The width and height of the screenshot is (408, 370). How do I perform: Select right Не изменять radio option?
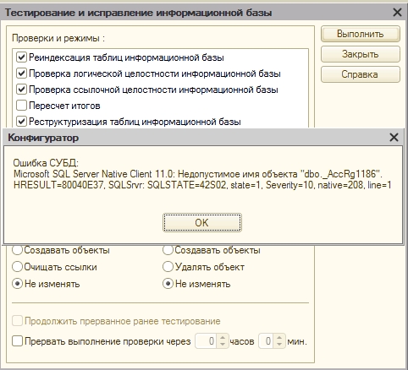168,284
